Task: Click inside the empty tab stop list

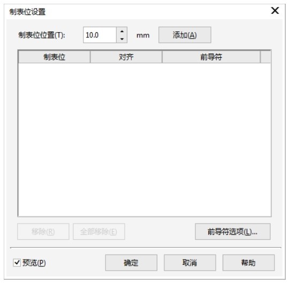Action: [144, 140]
